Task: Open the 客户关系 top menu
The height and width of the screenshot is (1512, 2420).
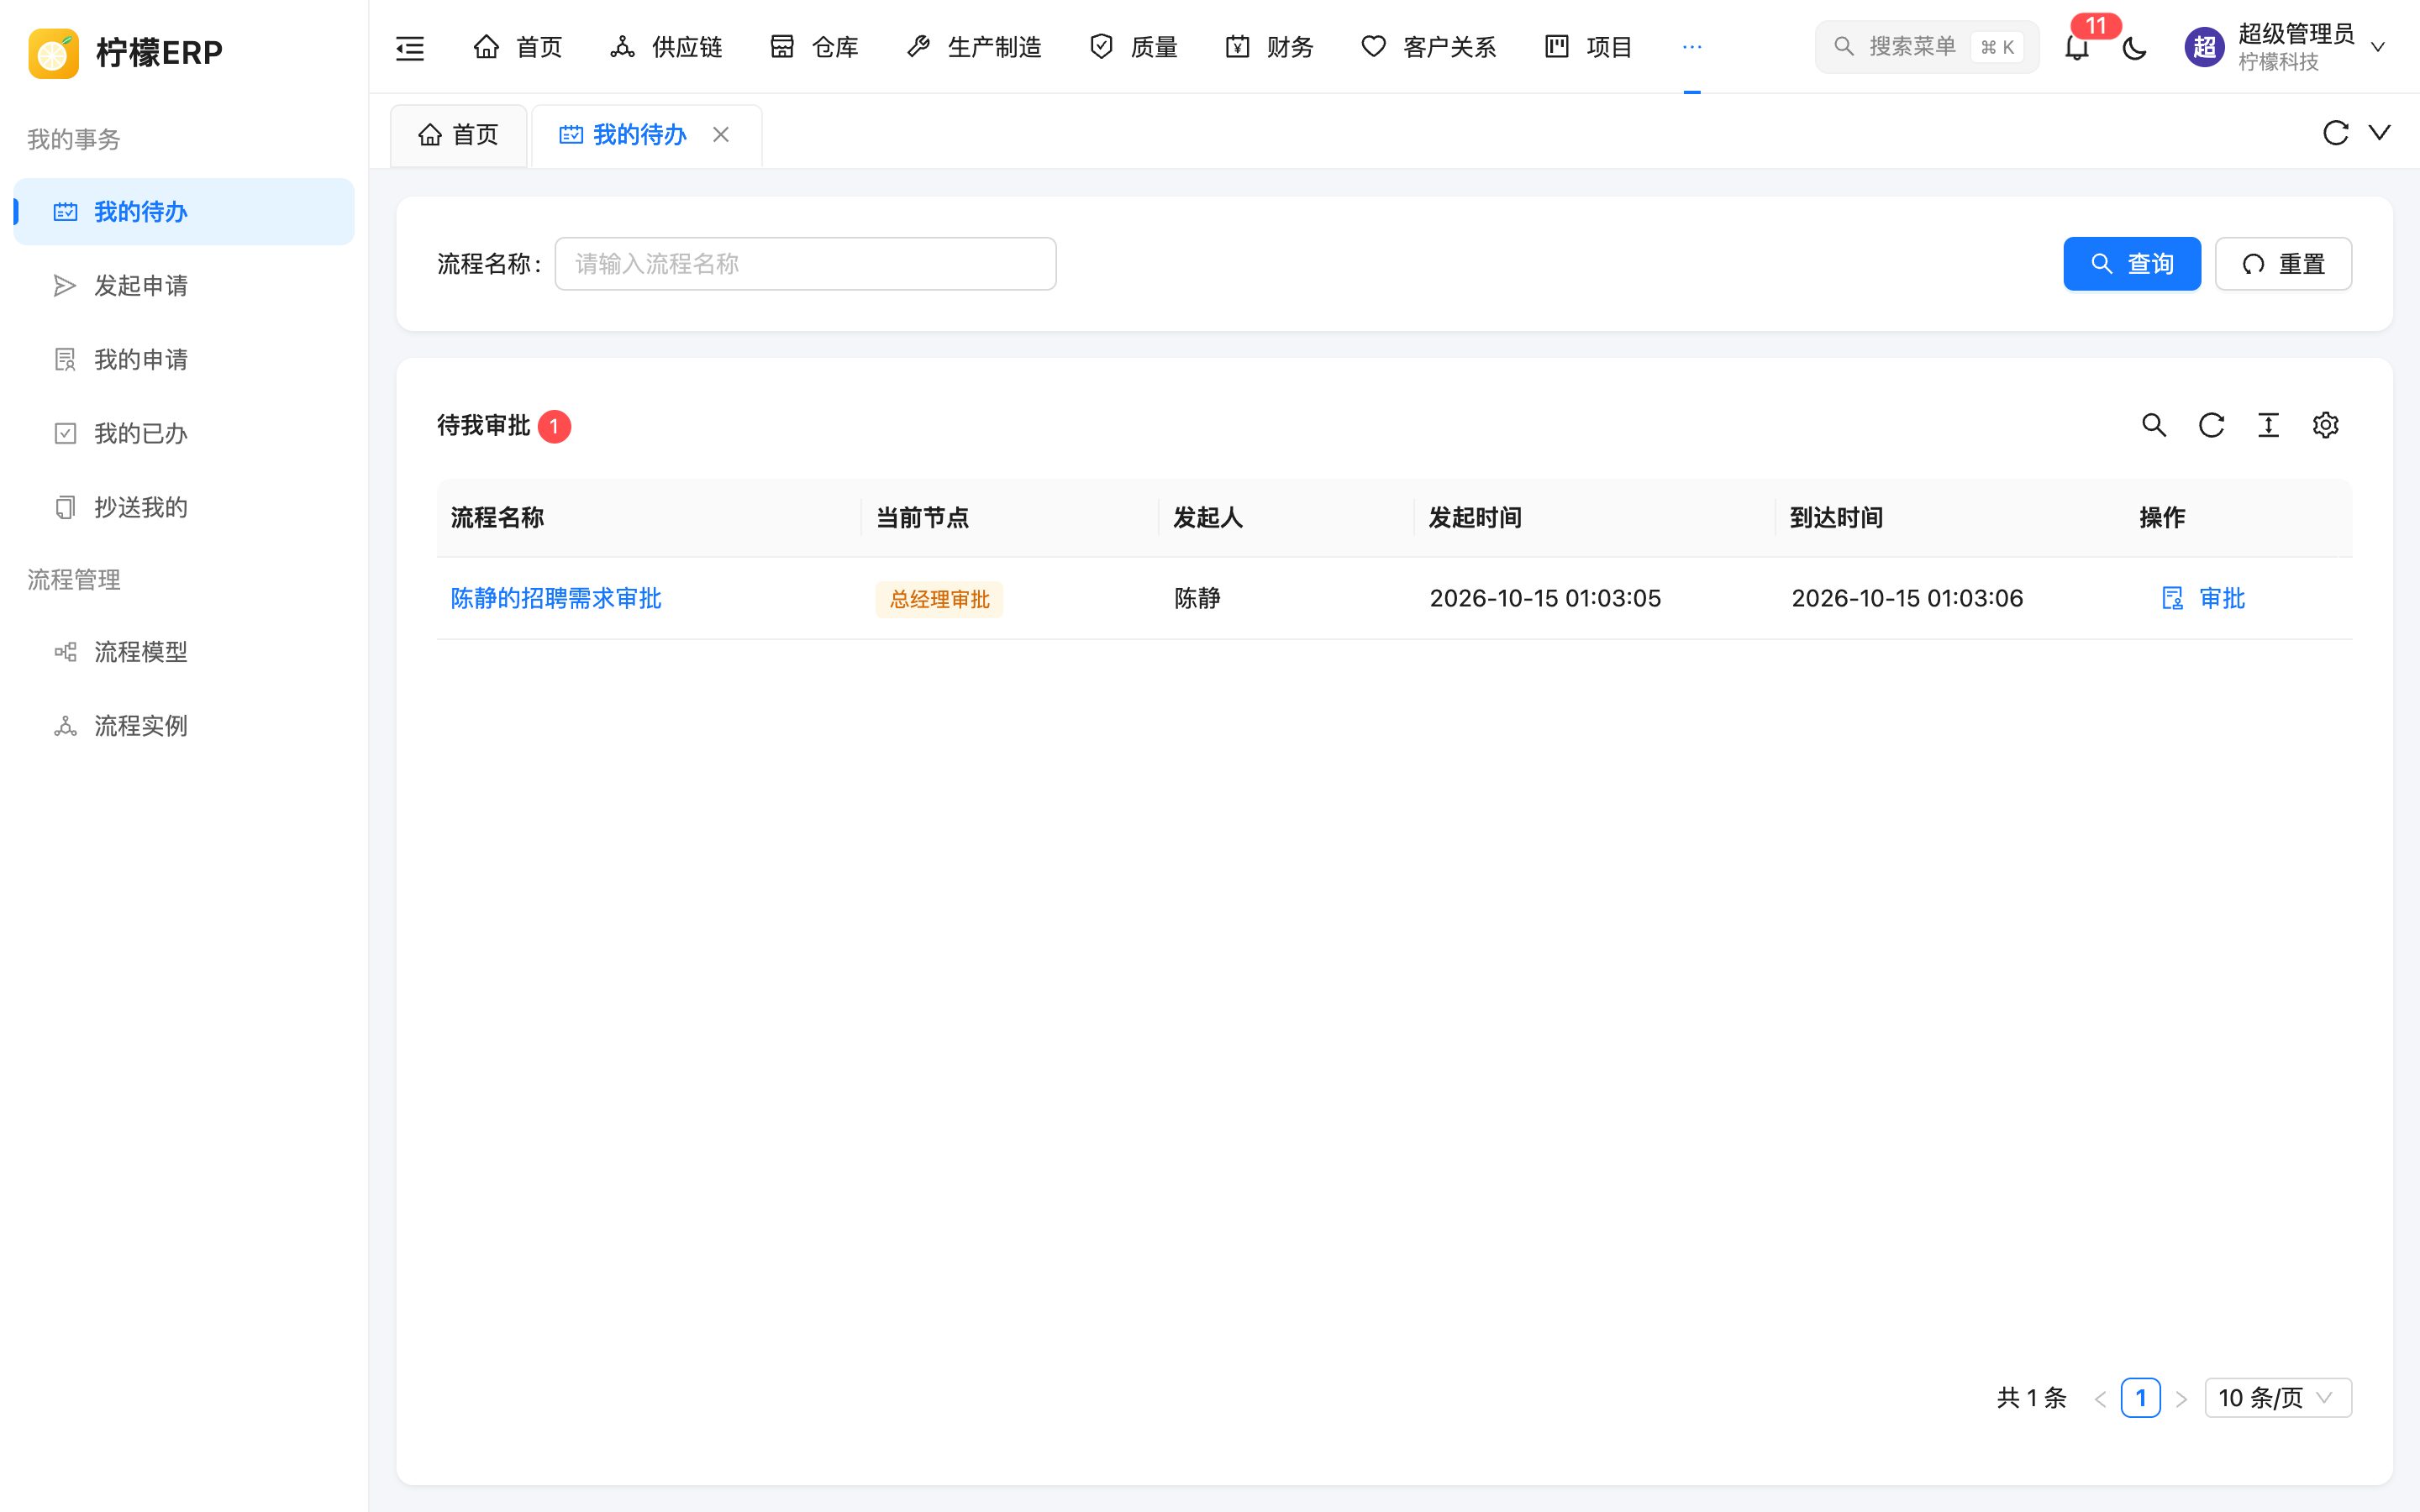Action: pos(1429,47)
